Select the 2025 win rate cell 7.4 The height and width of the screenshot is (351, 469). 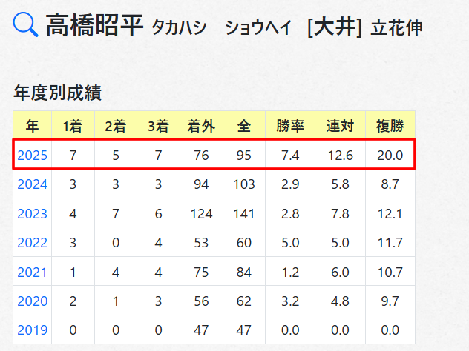[290, 156]
